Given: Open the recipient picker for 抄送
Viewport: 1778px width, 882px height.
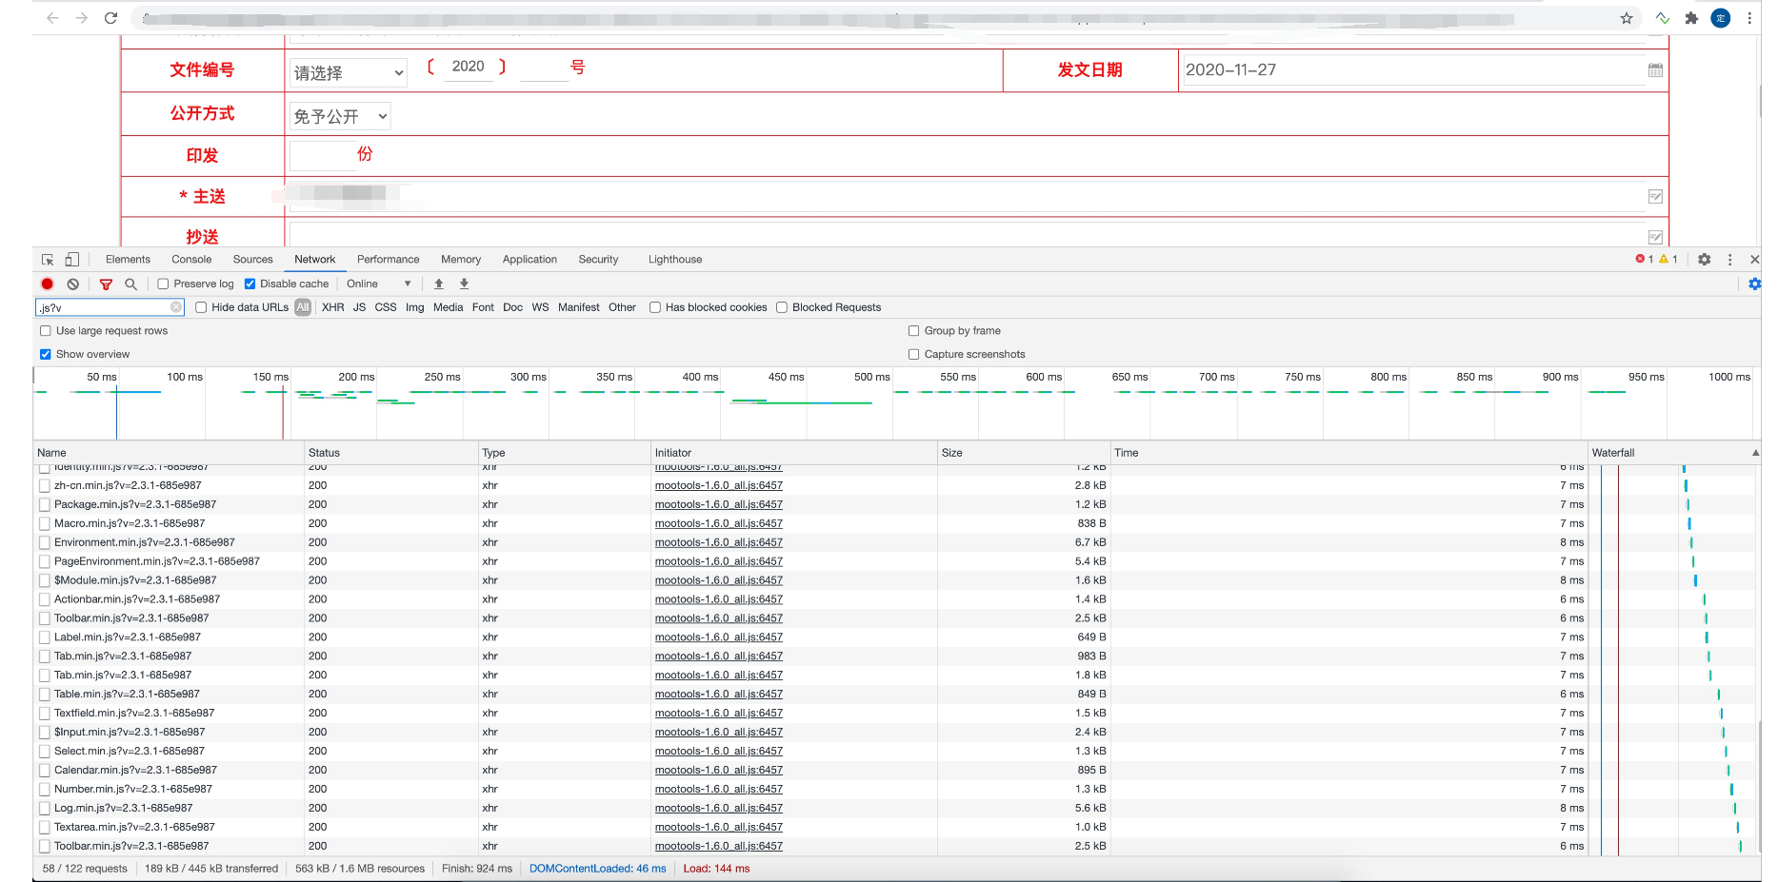Looking at the screenshot, I should click(1655, 237).
